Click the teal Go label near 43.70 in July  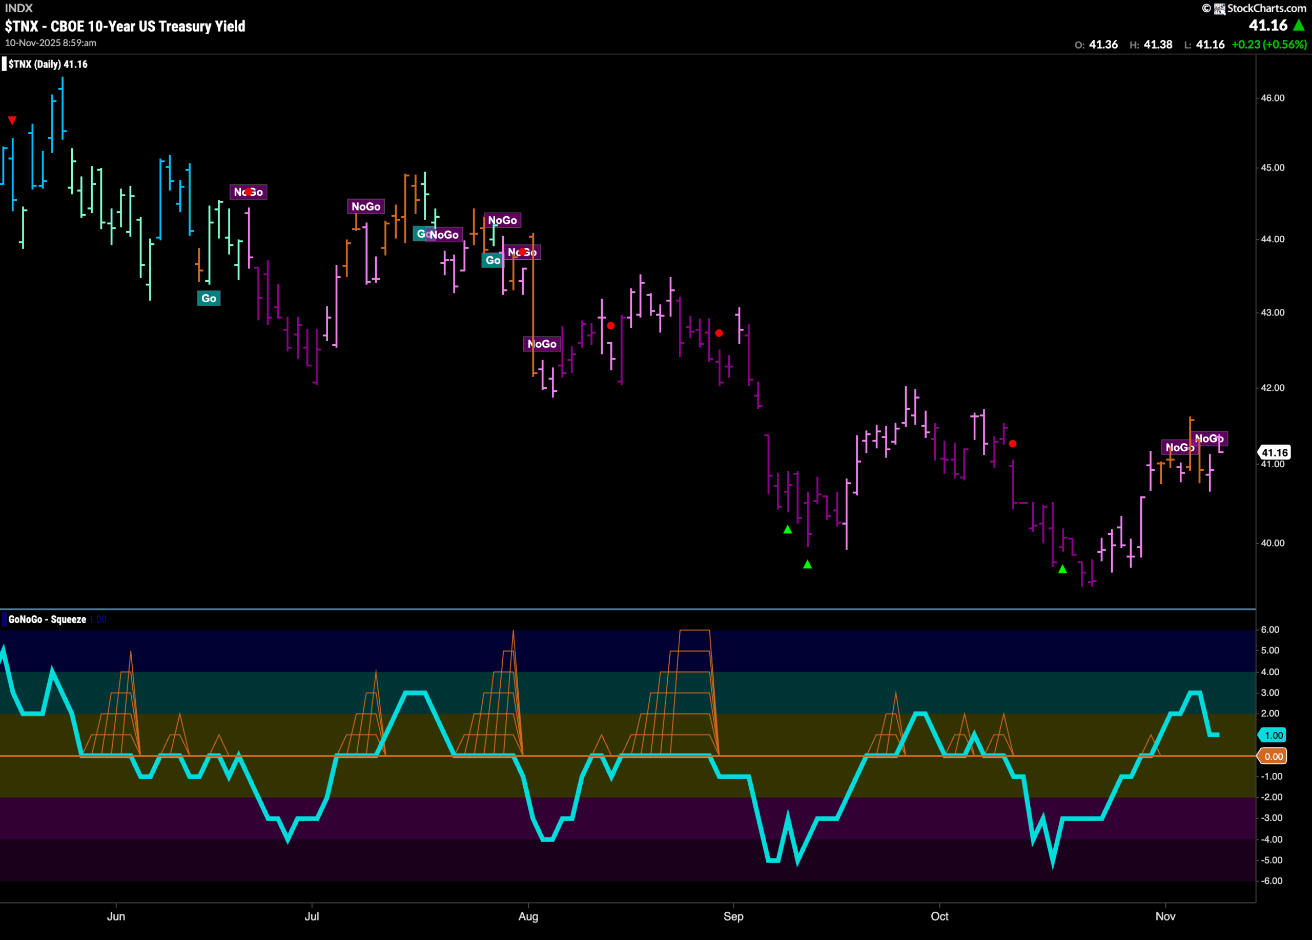point(493,260)
